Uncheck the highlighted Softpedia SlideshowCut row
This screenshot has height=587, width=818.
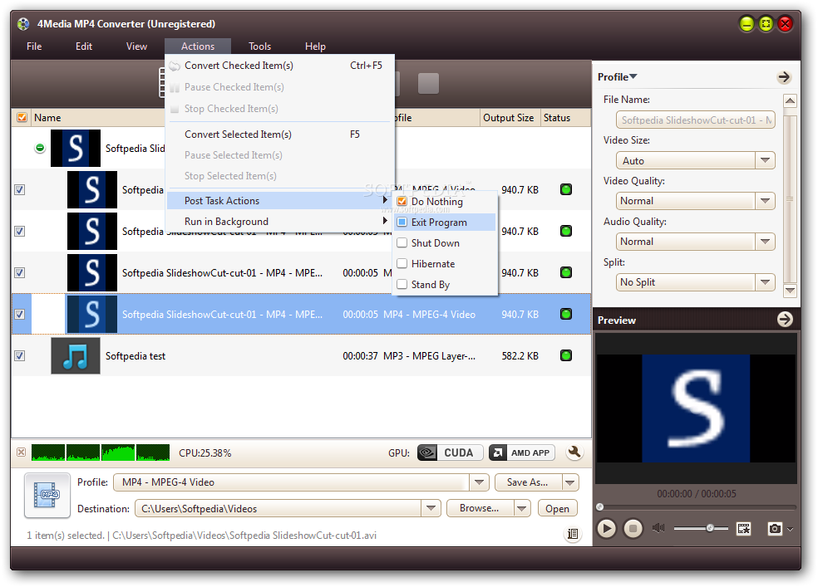[20, 314]
